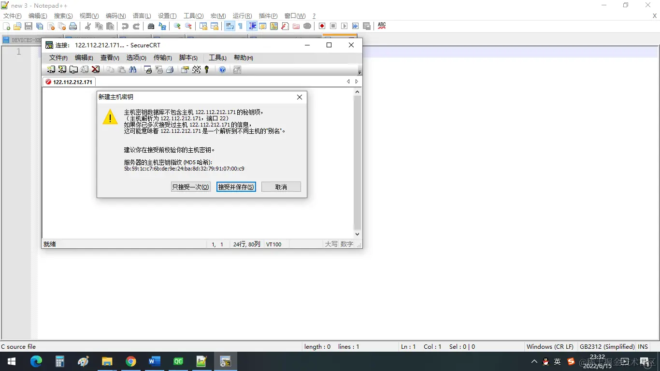Image resolution: width=660 pixels, height=371 pixels.
Task: Open Word from taskbar
Action: click(155, 361)
